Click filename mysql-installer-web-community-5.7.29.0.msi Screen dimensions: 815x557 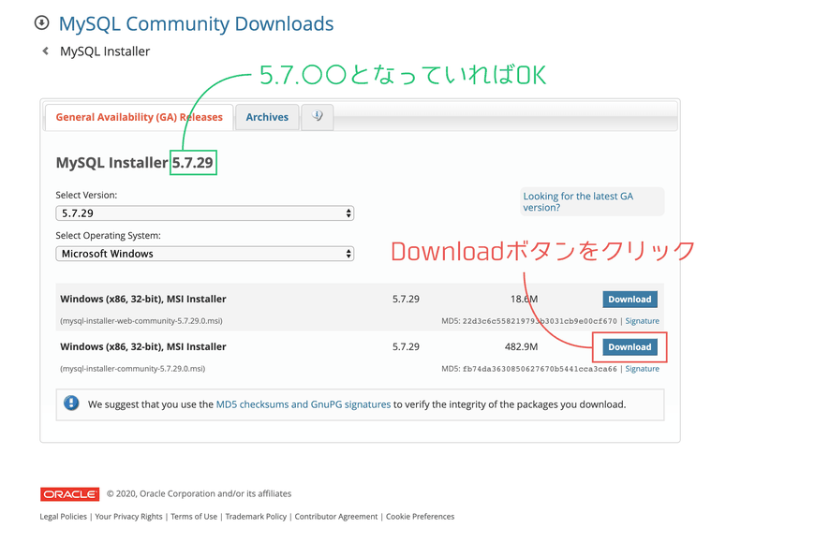tap(141, 321)
